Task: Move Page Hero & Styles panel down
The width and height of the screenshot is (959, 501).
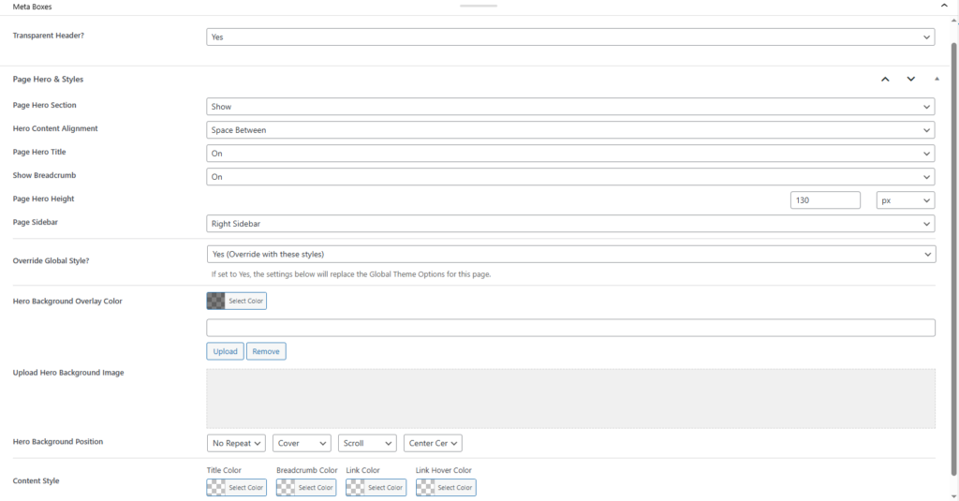Action: coord(910,80)
